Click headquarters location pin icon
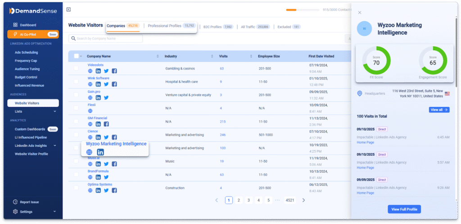461x224 pixels. (359, 93)
